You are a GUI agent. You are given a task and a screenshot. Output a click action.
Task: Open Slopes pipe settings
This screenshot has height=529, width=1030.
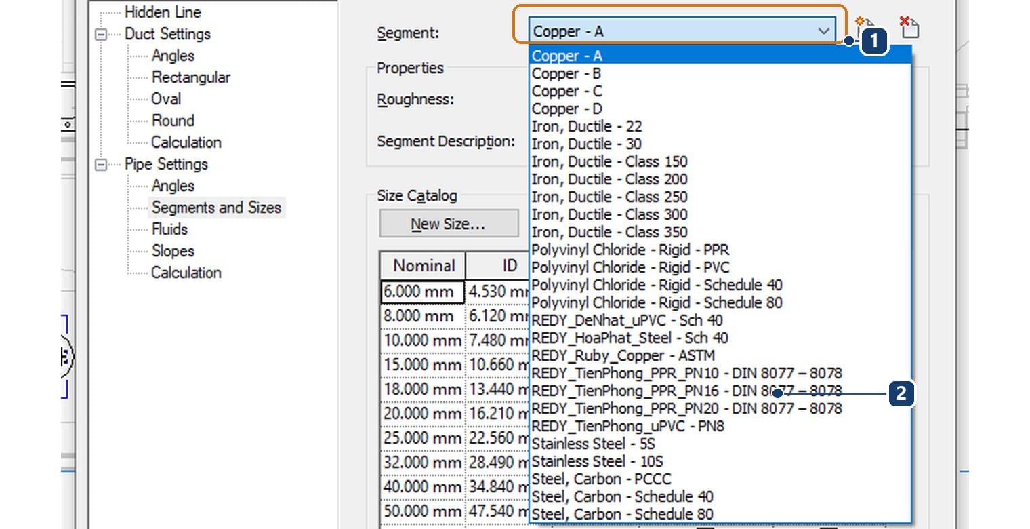pos(173,251)
